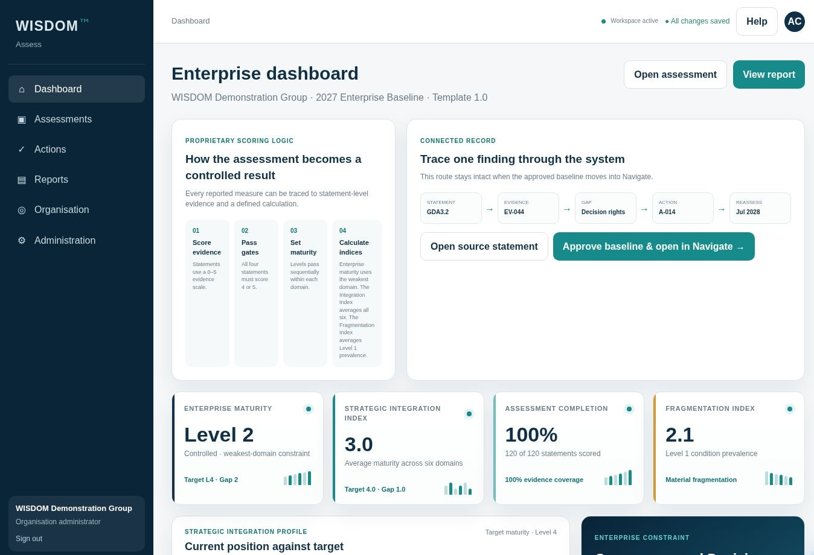Click the Fragmentation Index status dot
The width and height of the screenshot is (814, 555).
(x=790, y=409)
